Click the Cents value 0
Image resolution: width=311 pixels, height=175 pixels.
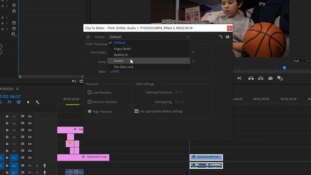193,62
